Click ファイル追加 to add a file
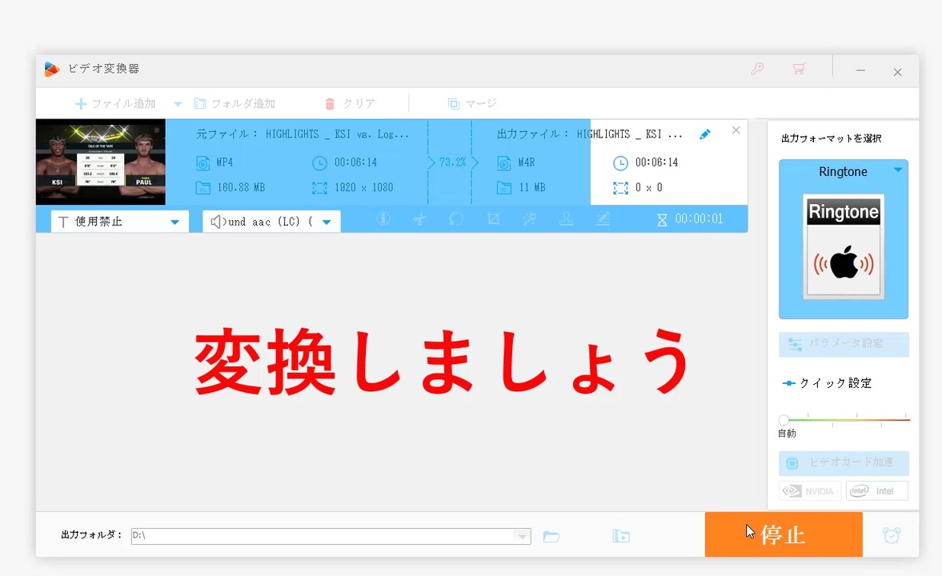Screen dimensions: 942x576 (x=114, y=104)
